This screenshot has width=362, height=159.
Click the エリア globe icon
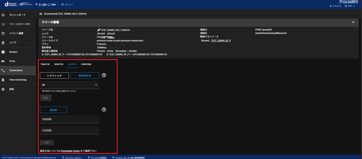tap(3, 43)
